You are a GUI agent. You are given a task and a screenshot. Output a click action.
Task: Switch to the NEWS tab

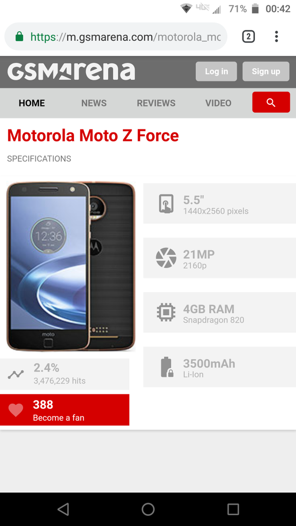94,103
